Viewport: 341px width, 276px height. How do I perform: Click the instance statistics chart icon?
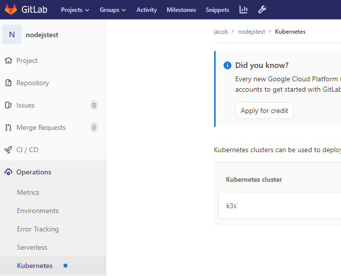[243, 9]
